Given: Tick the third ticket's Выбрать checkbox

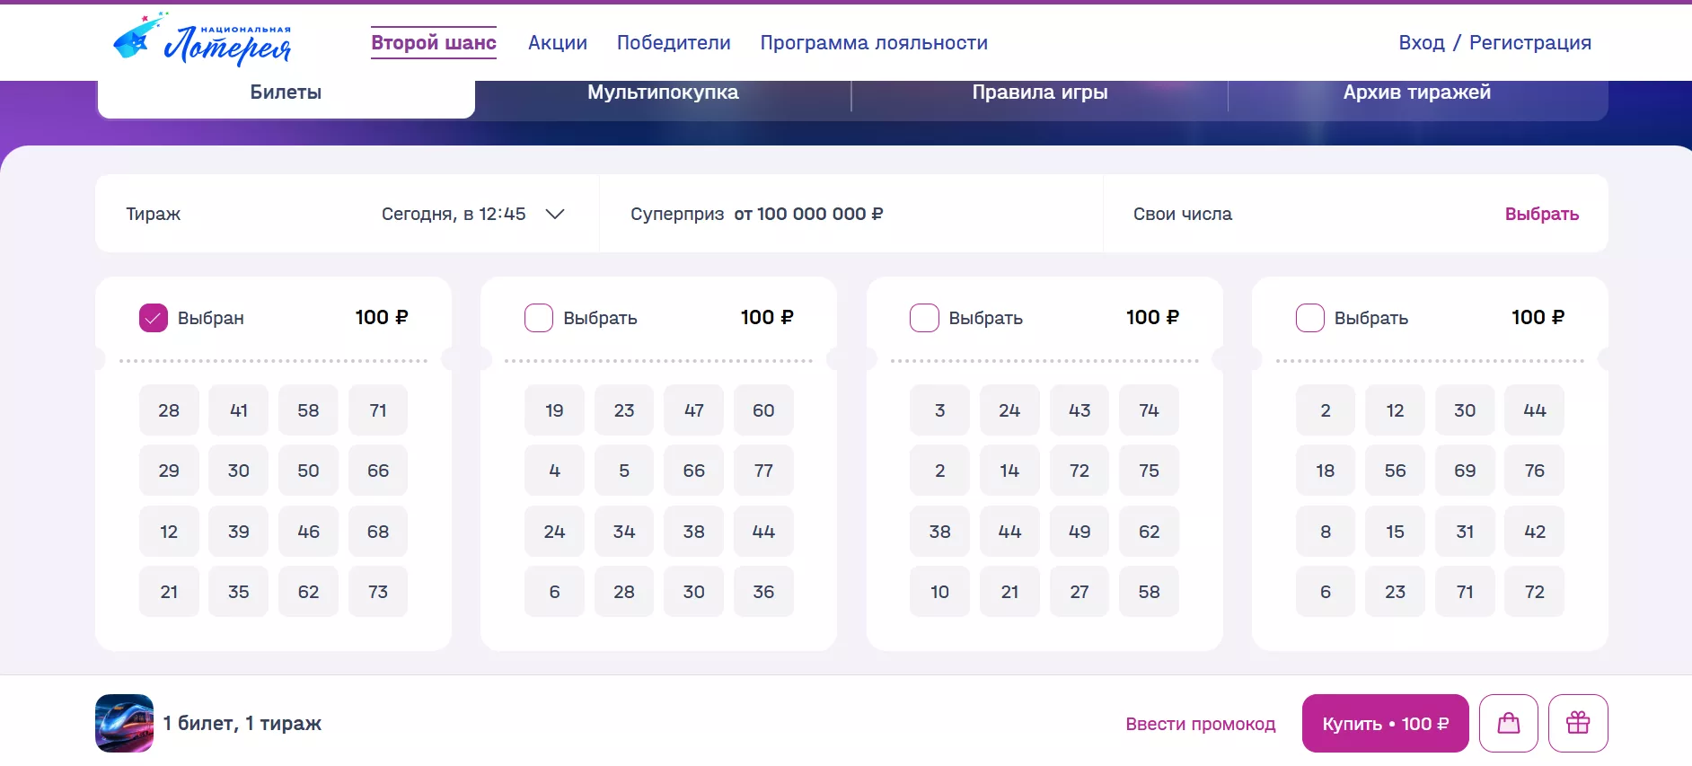Looking at the screenshot, I should coord(924,318).
